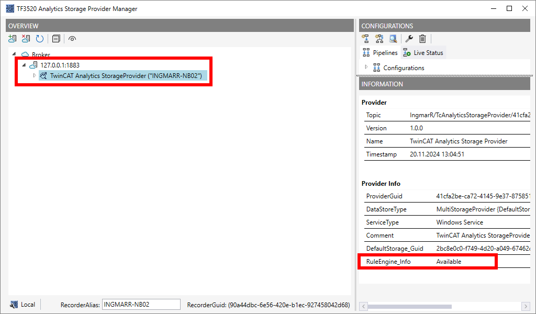Select the Configurations tree item
This screenshot has height=314, width=536.
pyautogui.click(x=404, y=68)
